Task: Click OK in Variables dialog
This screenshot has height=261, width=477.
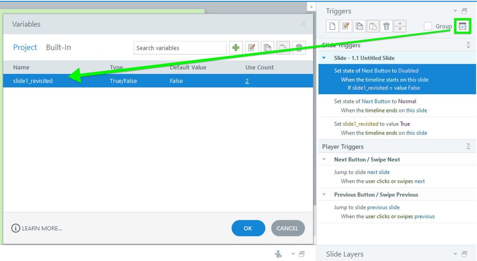Action: point(248,228)
